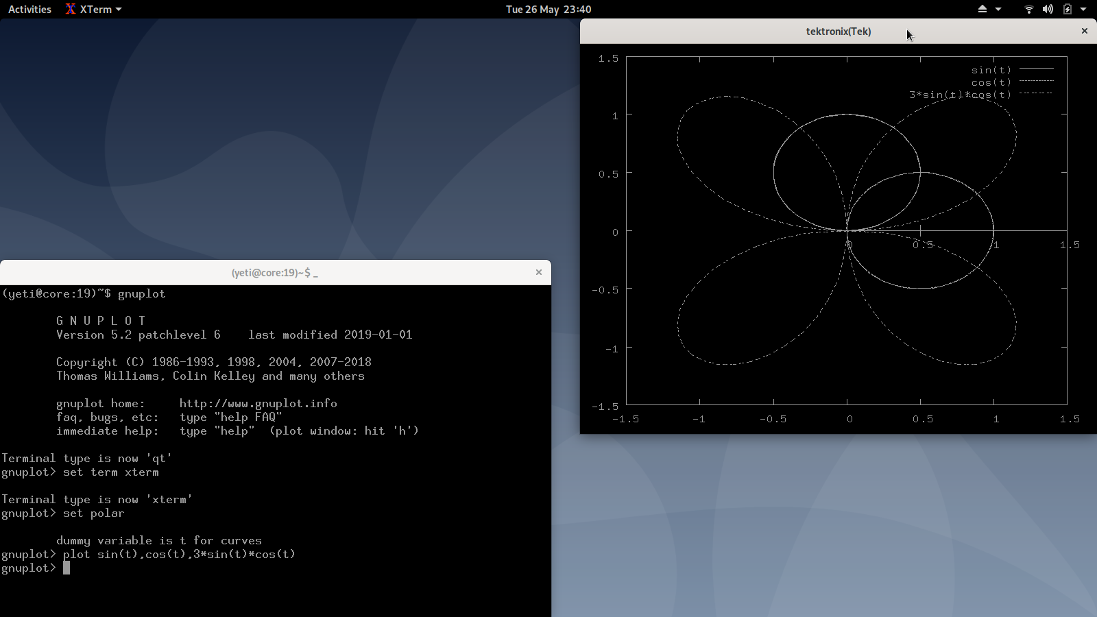Expand the XTerm application menu arrow

(119, 10)
